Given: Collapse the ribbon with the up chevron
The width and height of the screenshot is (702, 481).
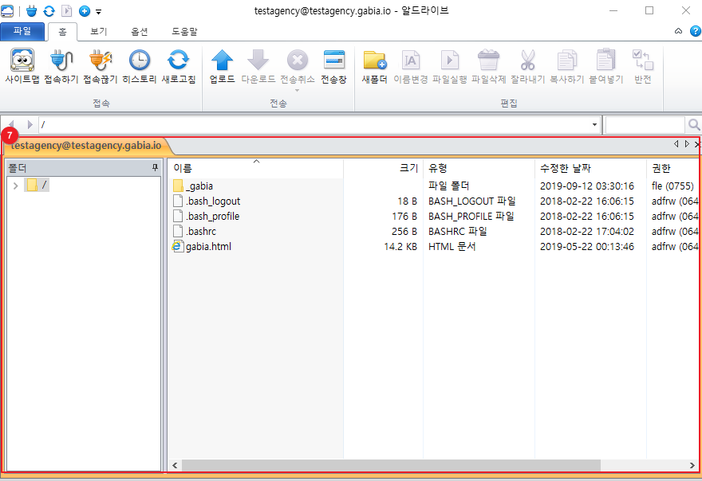Looking at the screenshot, I should point(679,31).
